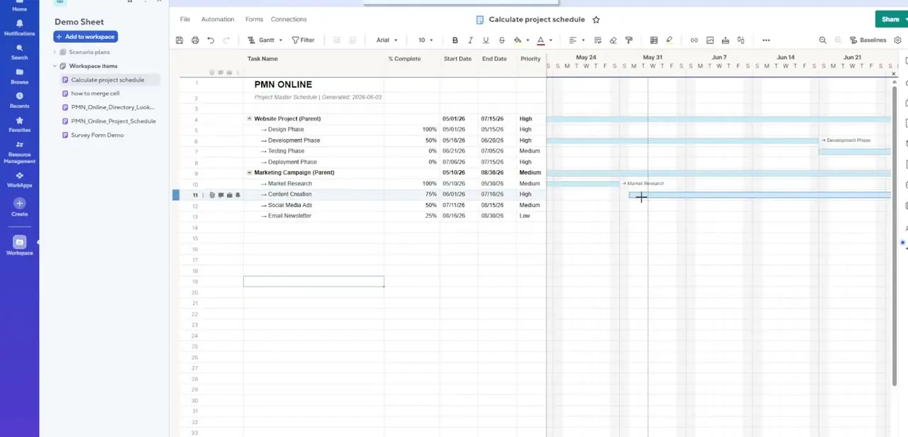The width and height of the screenshot is (908, 437).
Task: Open the Connections menu
Action: coord(289,19)
